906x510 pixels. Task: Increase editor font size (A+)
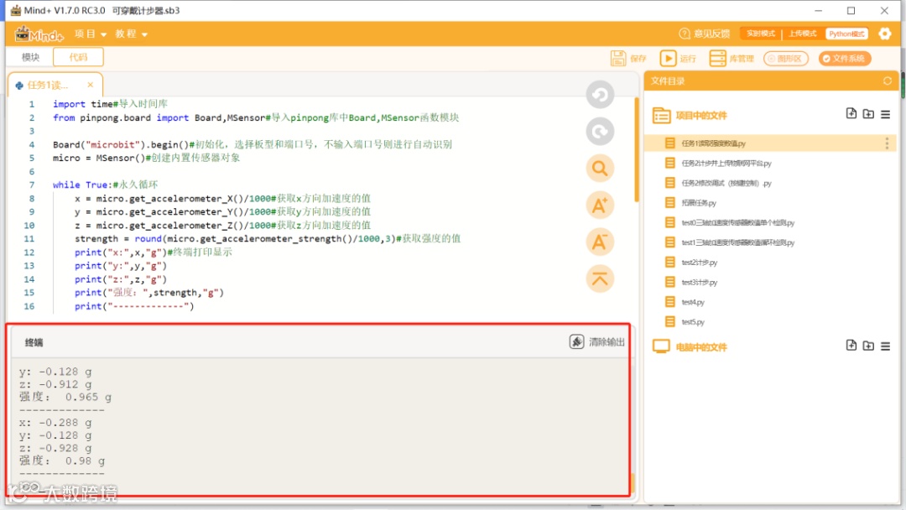click(600, 206)
